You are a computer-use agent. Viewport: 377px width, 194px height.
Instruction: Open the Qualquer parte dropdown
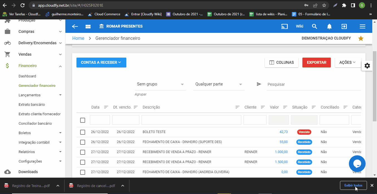click(x=218, y=84)
